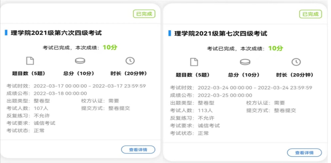This screenshot has height=163, width=331.
Task: Click the blue marker beside the 第七次四级考试 title
Action: (169, 33)
